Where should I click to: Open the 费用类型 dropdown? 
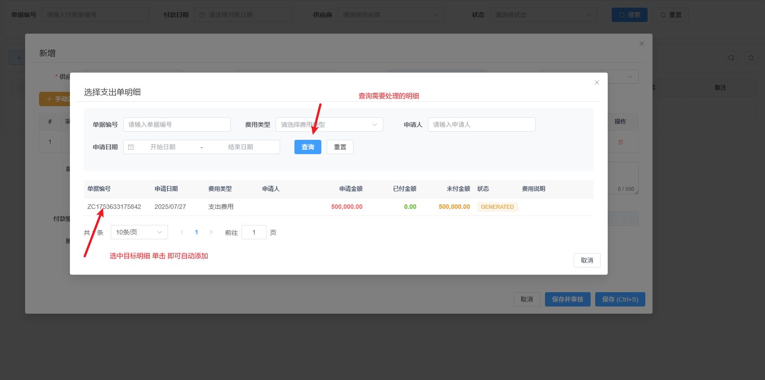point(329,125)
